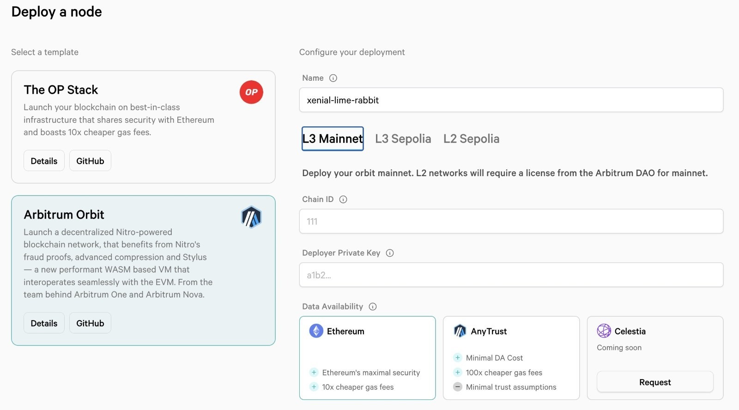The width and height of the screenshot is (739, 410).
Task: Focus the Name field with xenial-lime-rabbit
Action: click(511, 100)
